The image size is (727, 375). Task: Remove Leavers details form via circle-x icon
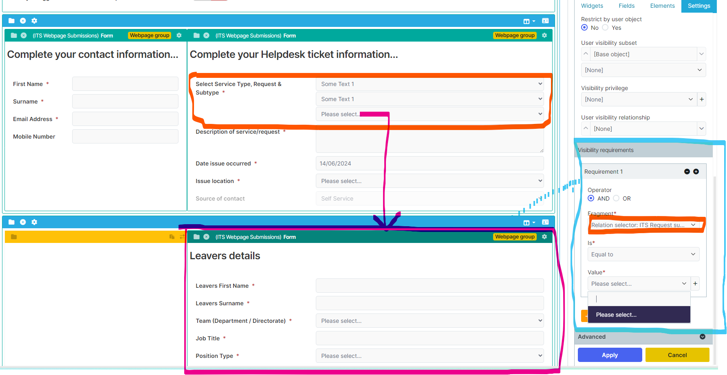coord(206,237)
